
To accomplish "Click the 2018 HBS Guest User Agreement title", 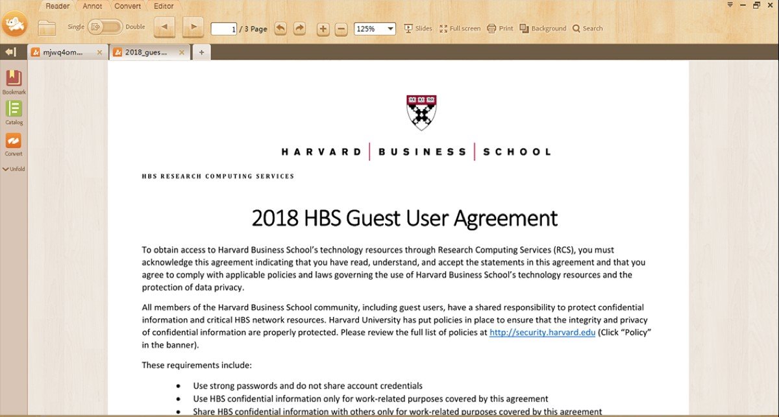I will point(404,219).
